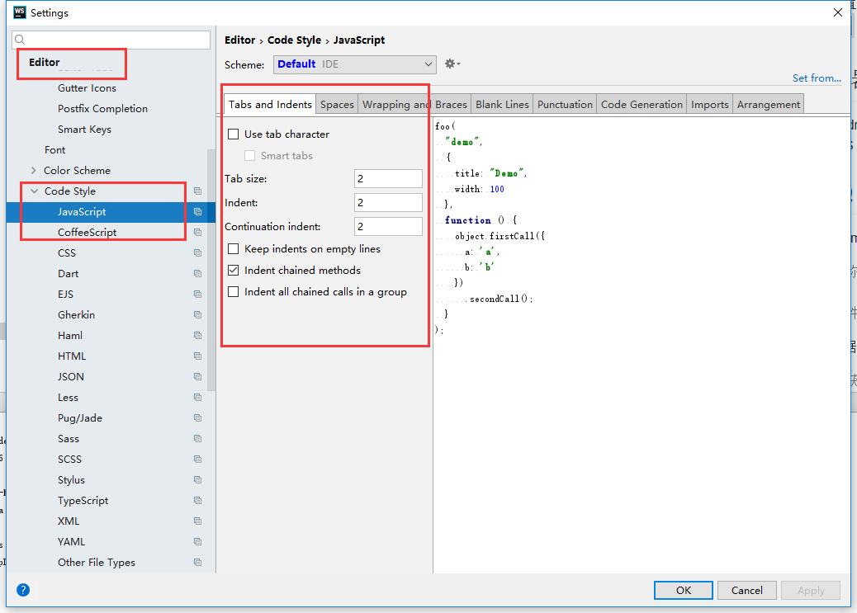The height and width of the screenshot is (613, 857).
Task: Open the Scheme Default IDE dropdown
Action: click(x=355, y=64)
